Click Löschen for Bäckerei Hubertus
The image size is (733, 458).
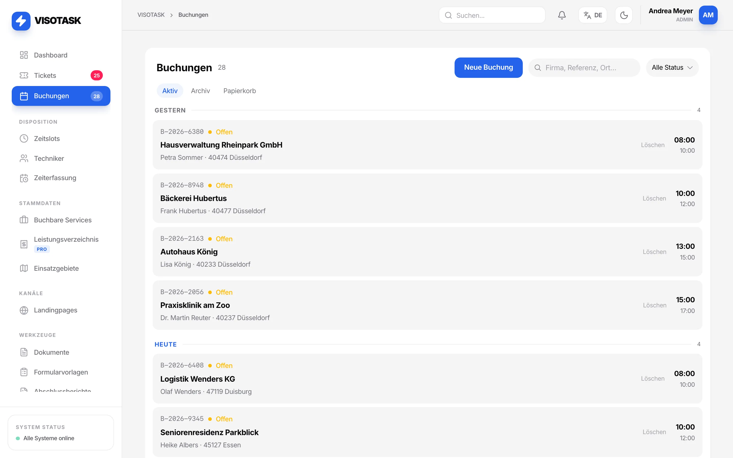click(654, 198)
